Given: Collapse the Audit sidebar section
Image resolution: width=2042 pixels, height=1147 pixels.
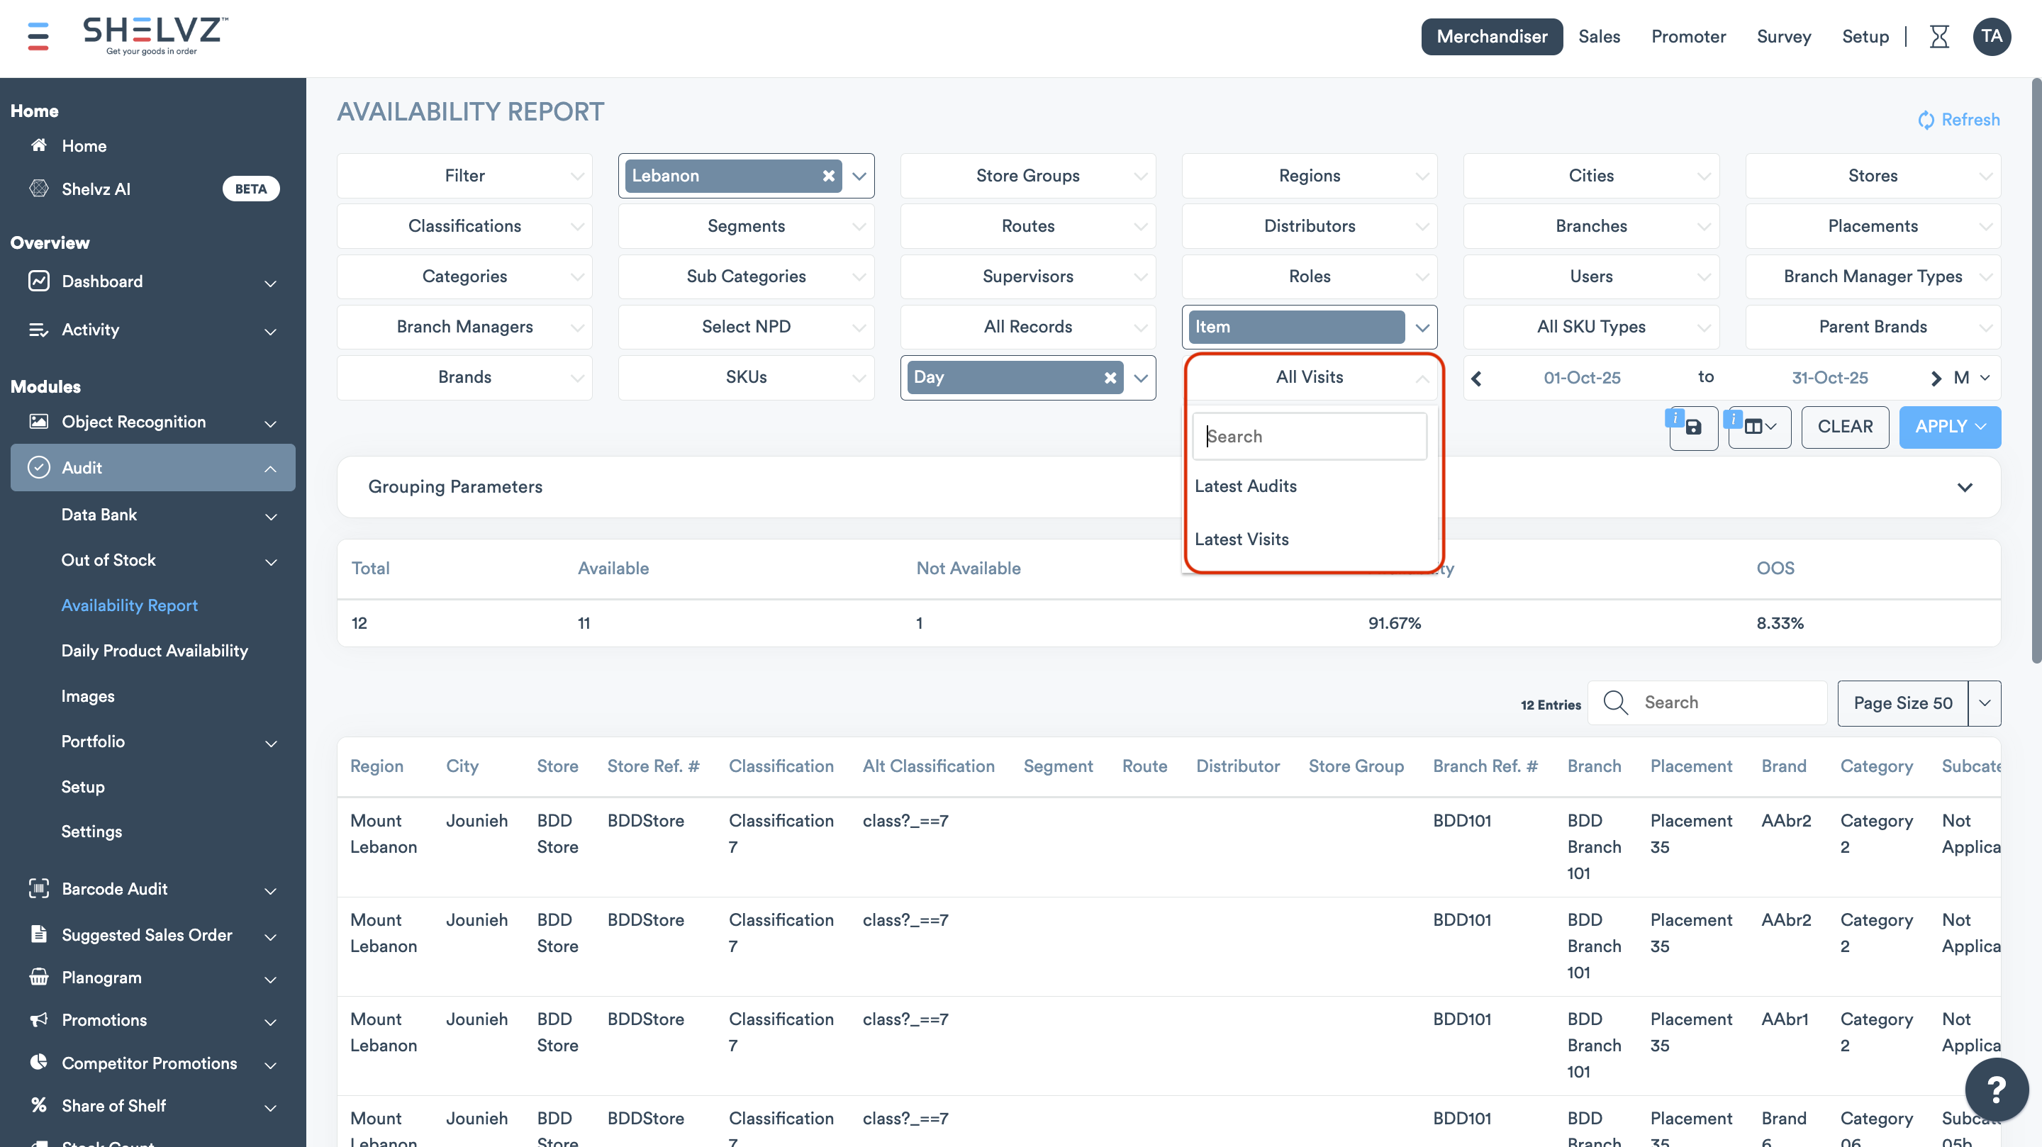Looking at the screenshot, I should (270, 469).
